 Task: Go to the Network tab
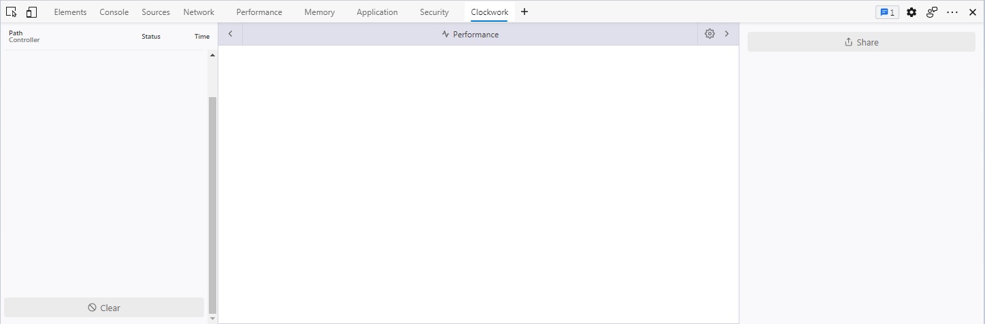click(x=199, y=12)
